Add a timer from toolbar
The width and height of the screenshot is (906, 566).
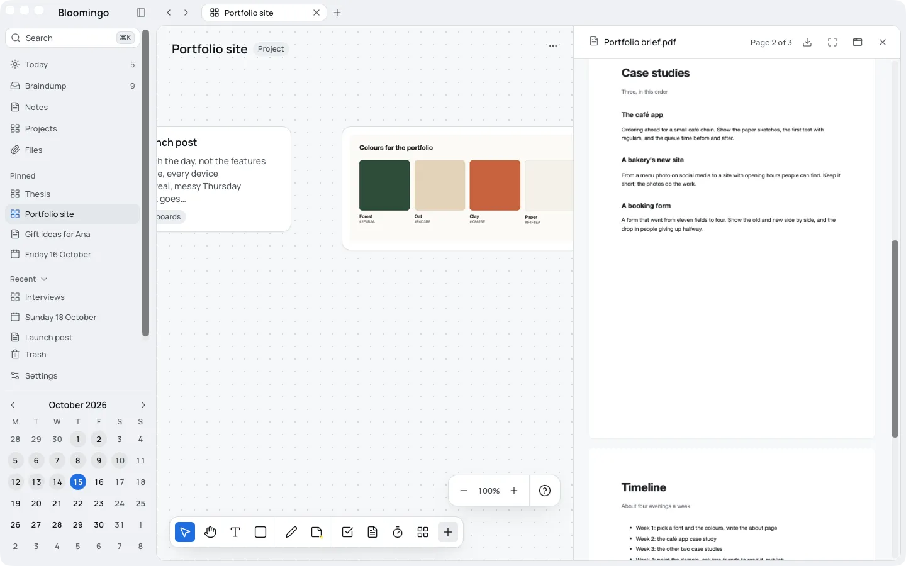(x=398, y=532)
